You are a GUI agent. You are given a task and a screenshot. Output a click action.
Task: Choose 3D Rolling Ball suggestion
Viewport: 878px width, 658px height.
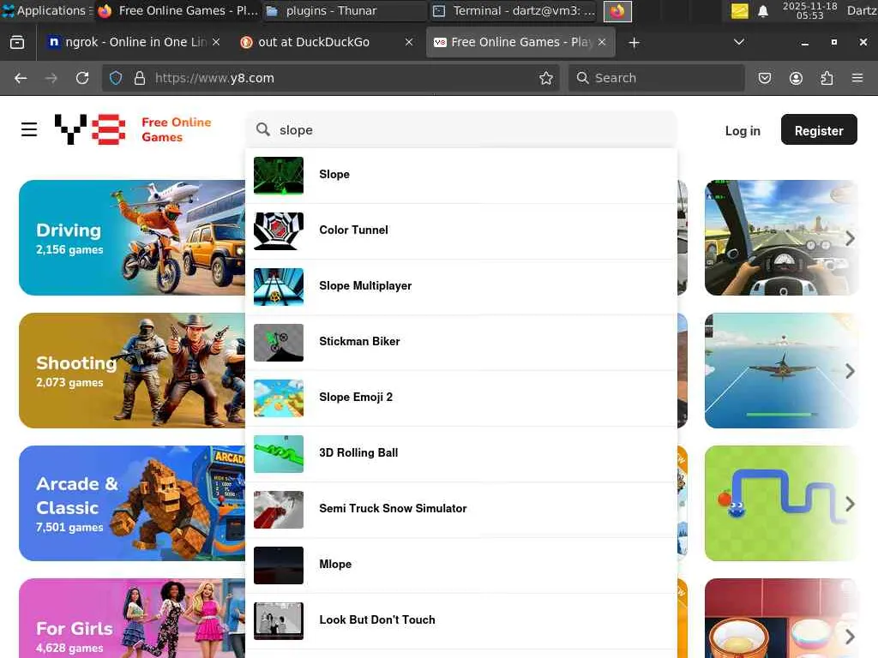pos(460,454)
